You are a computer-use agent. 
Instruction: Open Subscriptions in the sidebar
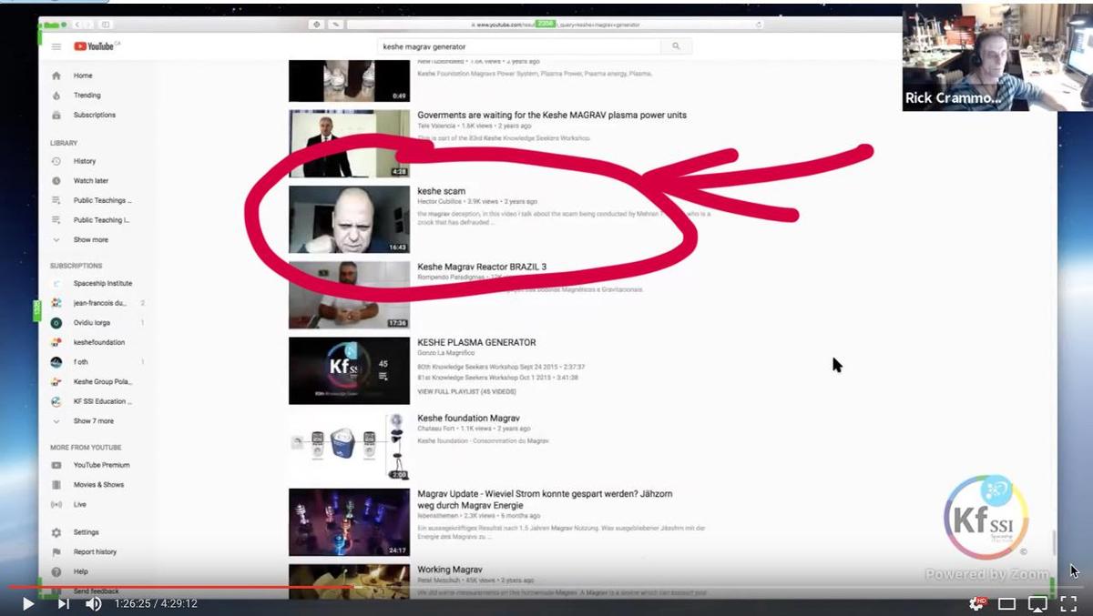[94, 116]
